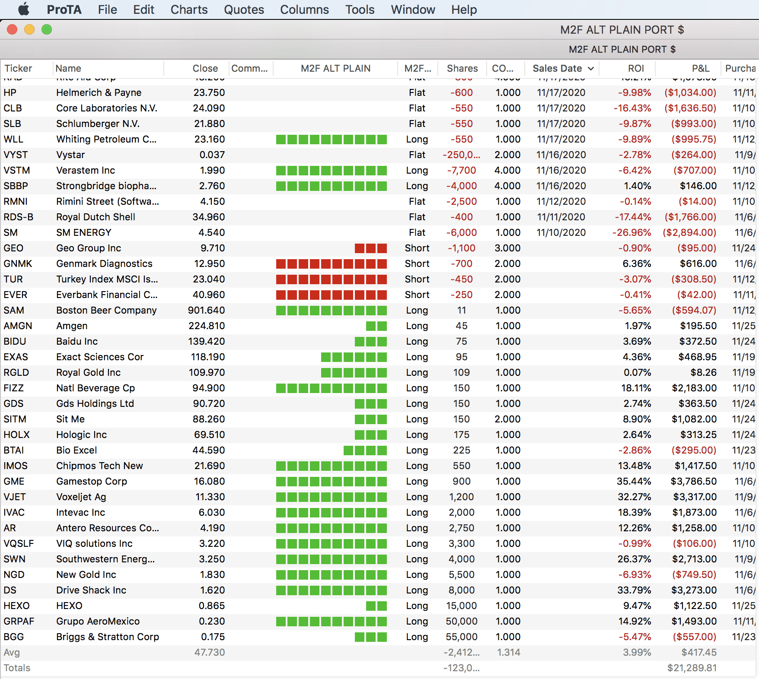Viewport: 759px width, 679px height.
Task: Select the GME ticker row
Action: point(14,482)
